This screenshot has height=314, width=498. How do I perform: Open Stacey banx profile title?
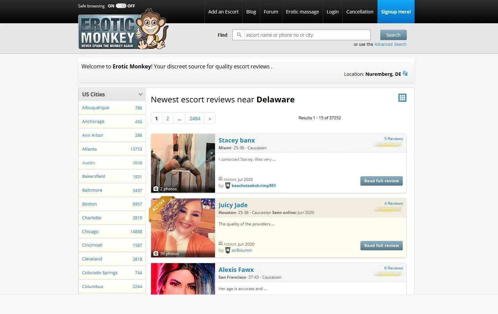(x=237, y=140)
